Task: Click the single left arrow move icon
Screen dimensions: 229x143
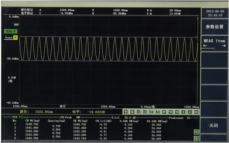Action: pos(164,112)
